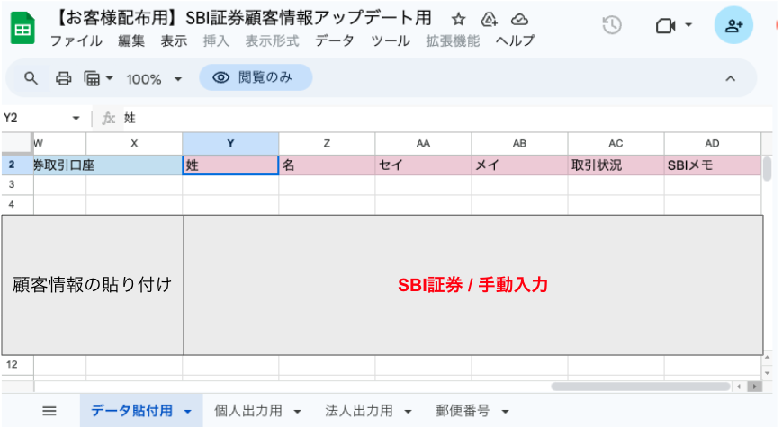Start a video meeting with camera icon
Image resolution: width=782 pixels, height=427 pixels.
click(665, 25)
